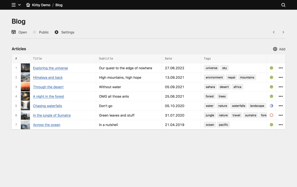Open the Blog page settings gear

click(x=57, y=32)
